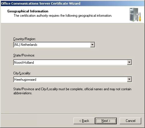Image resolution: width=145 pixels, height=128 pixels.
Task: Click the server and tools wizard icon
Action: tap(135, 15)
